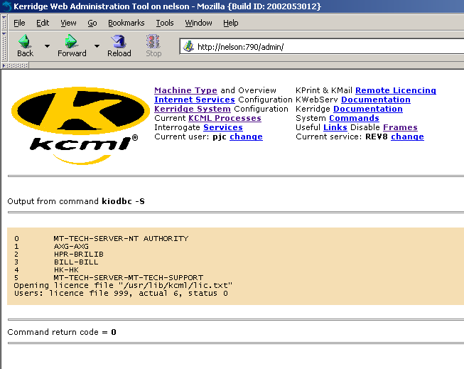Open the Edit menu
Screen dimensions: 464x369
coord(43,23)
